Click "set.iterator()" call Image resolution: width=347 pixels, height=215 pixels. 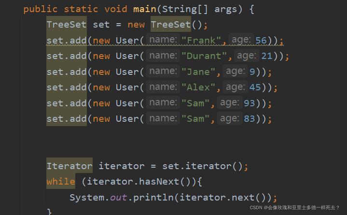point(203,166)
